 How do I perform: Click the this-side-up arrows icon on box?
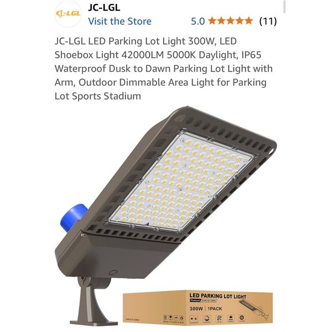[165, 318]
